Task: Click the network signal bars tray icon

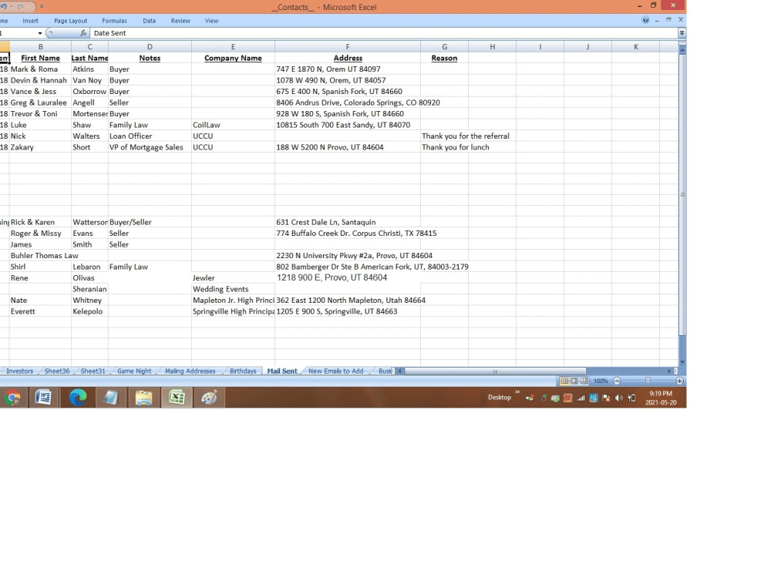Action: [581, 398]
